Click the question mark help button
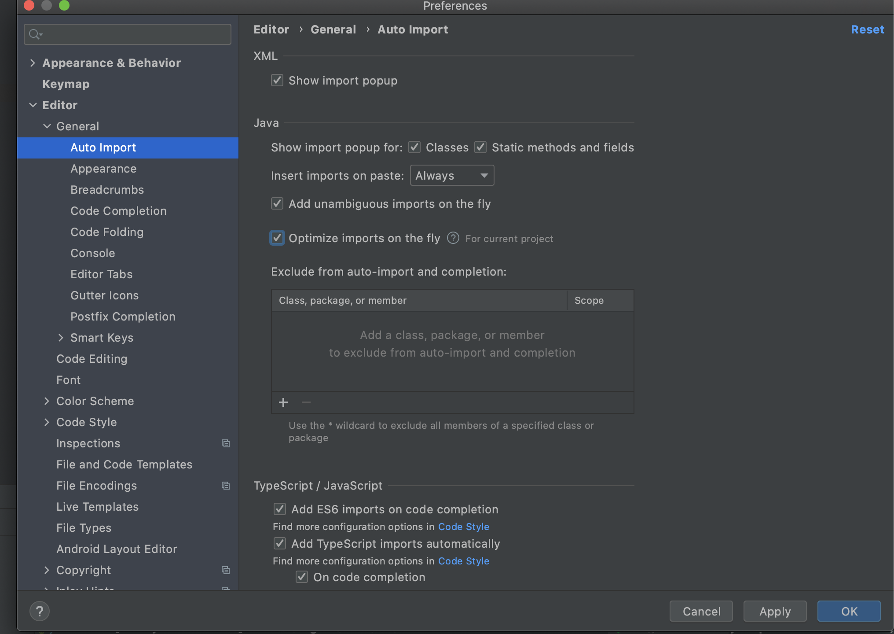Image resolution: width=894 pixels, height=634 pixels. (40, 611)
